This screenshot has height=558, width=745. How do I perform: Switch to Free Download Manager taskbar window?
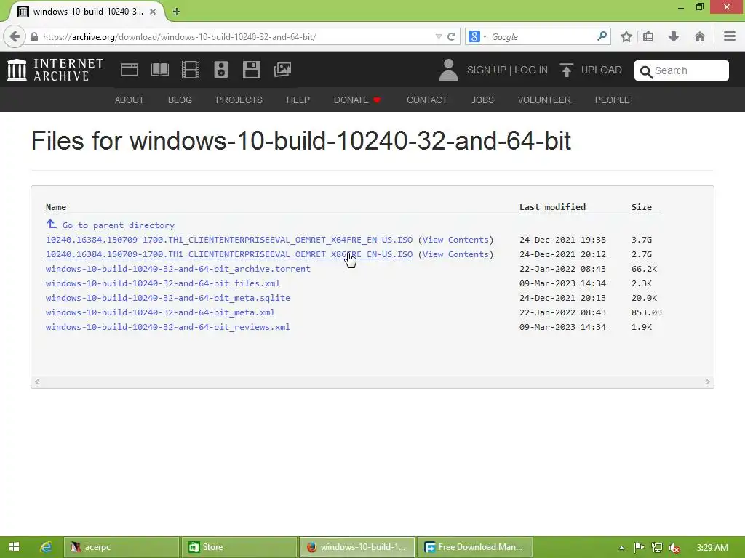click(474, 547)
